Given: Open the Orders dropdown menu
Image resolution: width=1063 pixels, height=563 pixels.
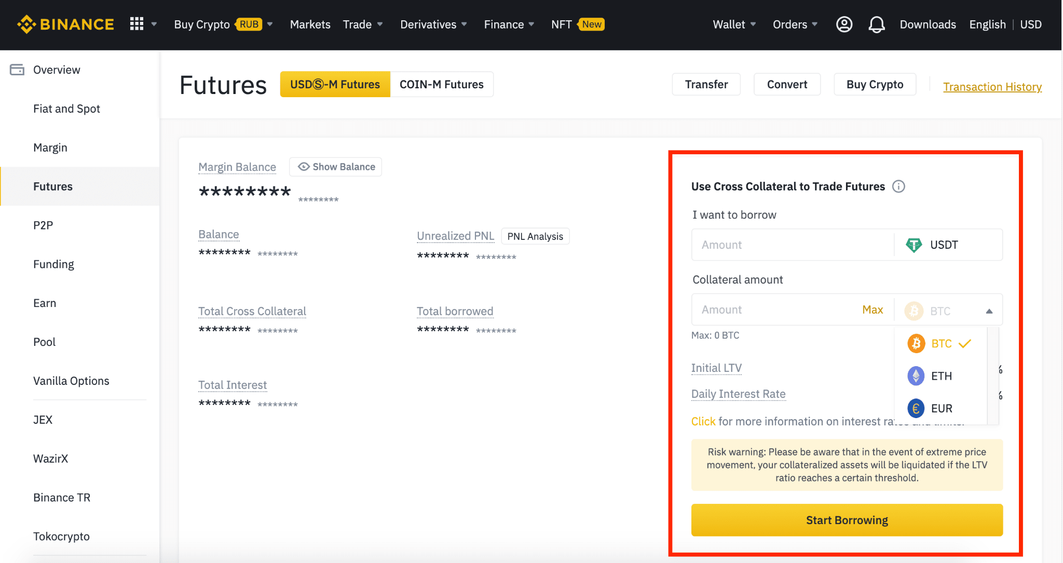Looking at the screenshot, I should point(795,24).
